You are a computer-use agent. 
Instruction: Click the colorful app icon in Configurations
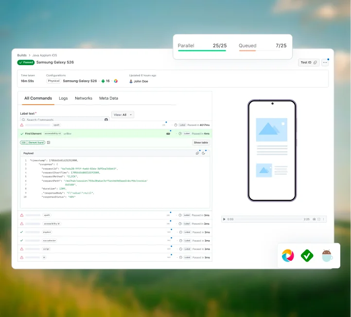pos(116,81)
